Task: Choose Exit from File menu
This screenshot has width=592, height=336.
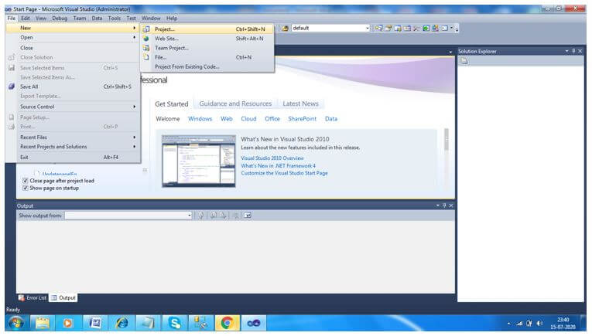Action: [x=74, y=158]
